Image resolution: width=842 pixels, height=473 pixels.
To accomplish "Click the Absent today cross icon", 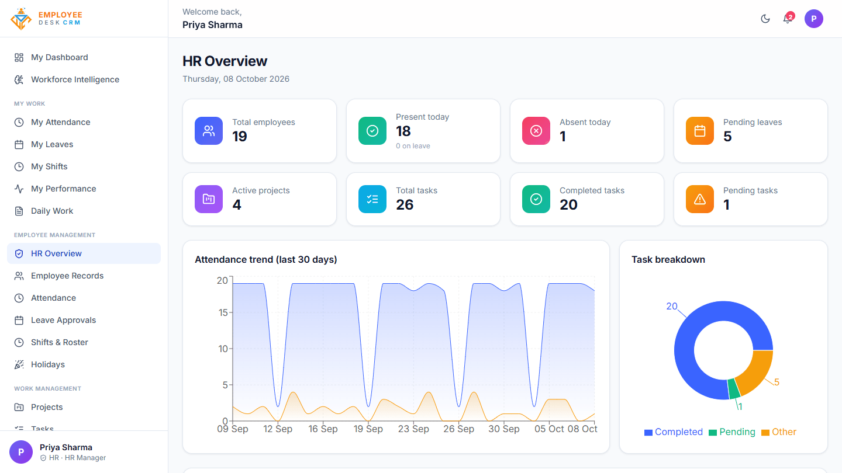I will click(536, 131).
